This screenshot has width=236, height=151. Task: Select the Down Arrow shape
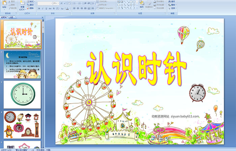point(134,5)
